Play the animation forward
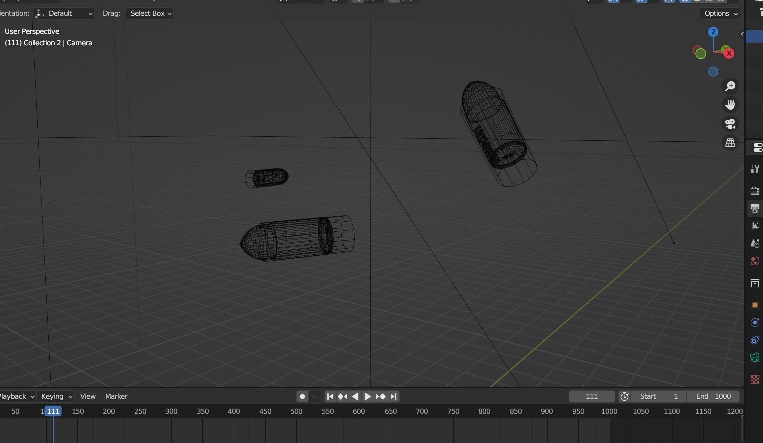The image size is (763, 443). point(367,396)
